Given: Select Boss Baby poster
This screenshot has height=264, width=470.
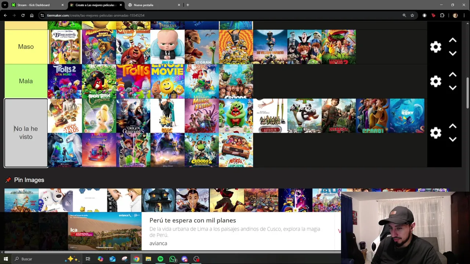Looking at the screenshot, I should point(167,47).
